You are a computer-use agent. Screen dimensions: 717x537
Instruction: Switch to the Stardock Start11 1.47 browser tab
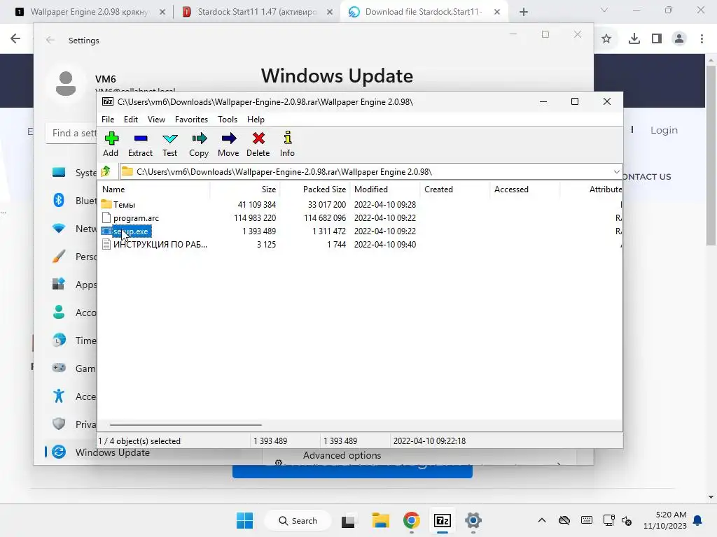256,12
